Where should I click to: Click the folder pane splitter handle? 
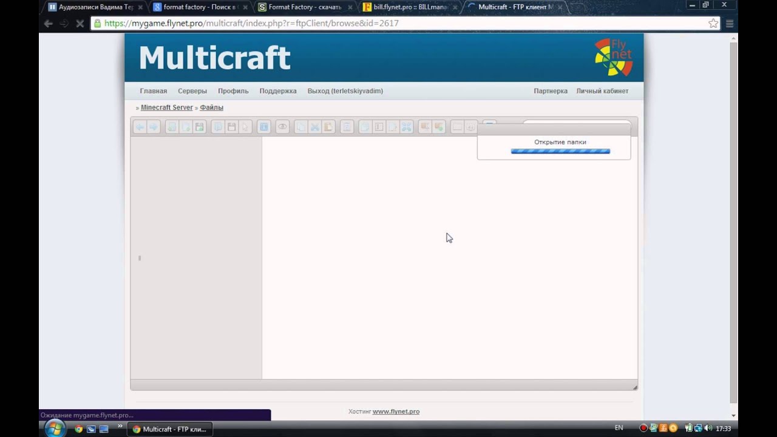[x=140, y=258]
